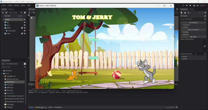Load an existing resource in Inspector
Screen dimensions: 208x110
tap(185, 13)
